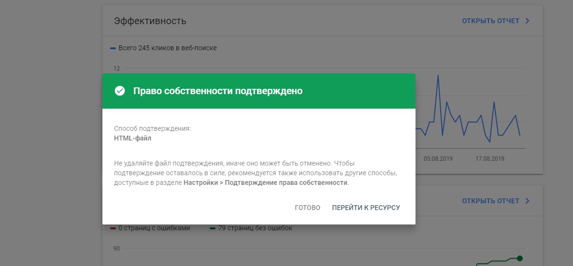This screenshot has height=266, width=573.
Task: Click the bold Настройки > Подтверждение права собственности text
Action: [265, 183]
